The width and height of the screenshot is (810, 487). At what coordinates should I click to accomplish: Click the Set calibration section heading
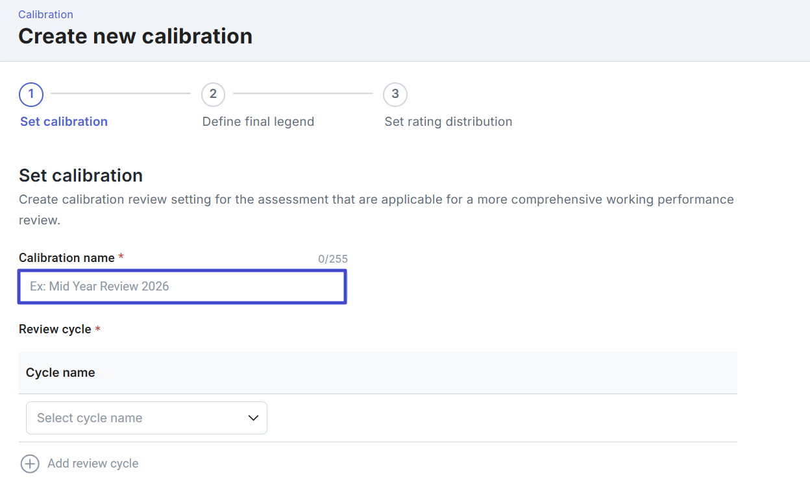[x=80, y=176]
